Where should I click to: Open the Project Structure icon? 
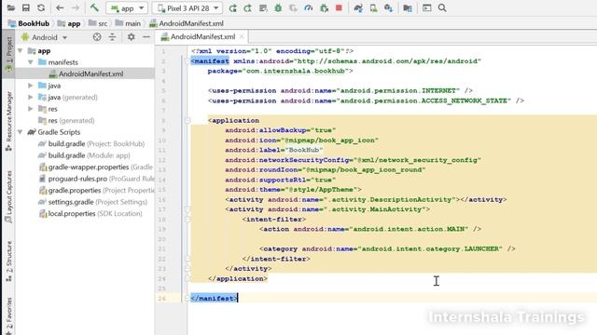[x=408, y=8]
